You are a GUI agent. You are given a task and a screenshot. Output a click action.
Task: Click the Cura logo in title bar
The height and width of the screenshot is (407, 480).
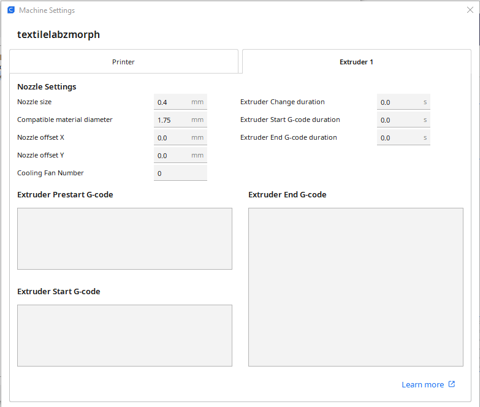tap(10, 10)
